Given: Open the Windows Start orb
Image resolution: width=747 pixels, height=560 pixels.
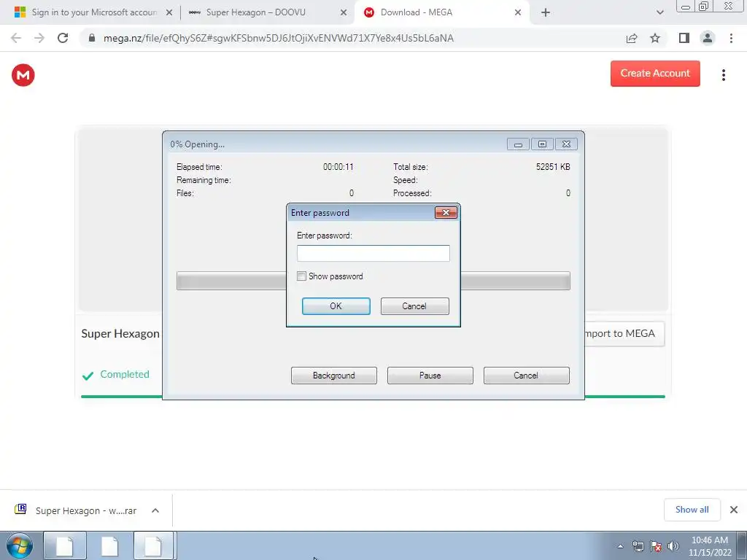Looking at the screenshot, I should click(20, 545).
